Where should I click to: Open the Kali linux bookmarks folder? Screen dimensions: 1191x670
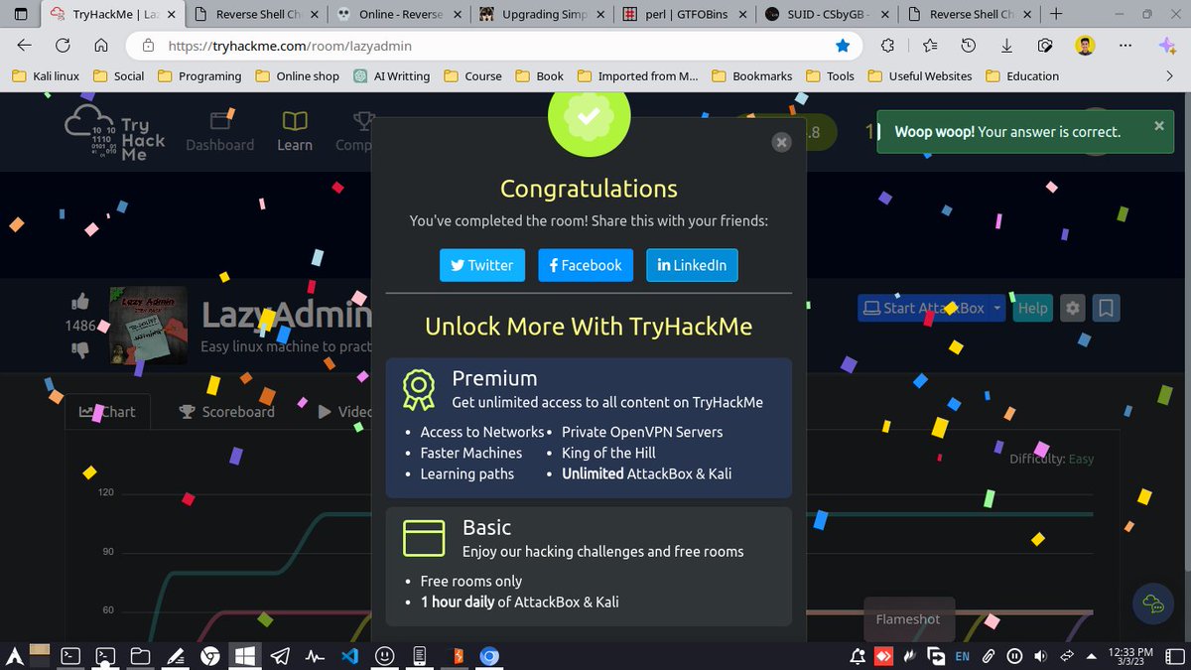pos(46,76)
